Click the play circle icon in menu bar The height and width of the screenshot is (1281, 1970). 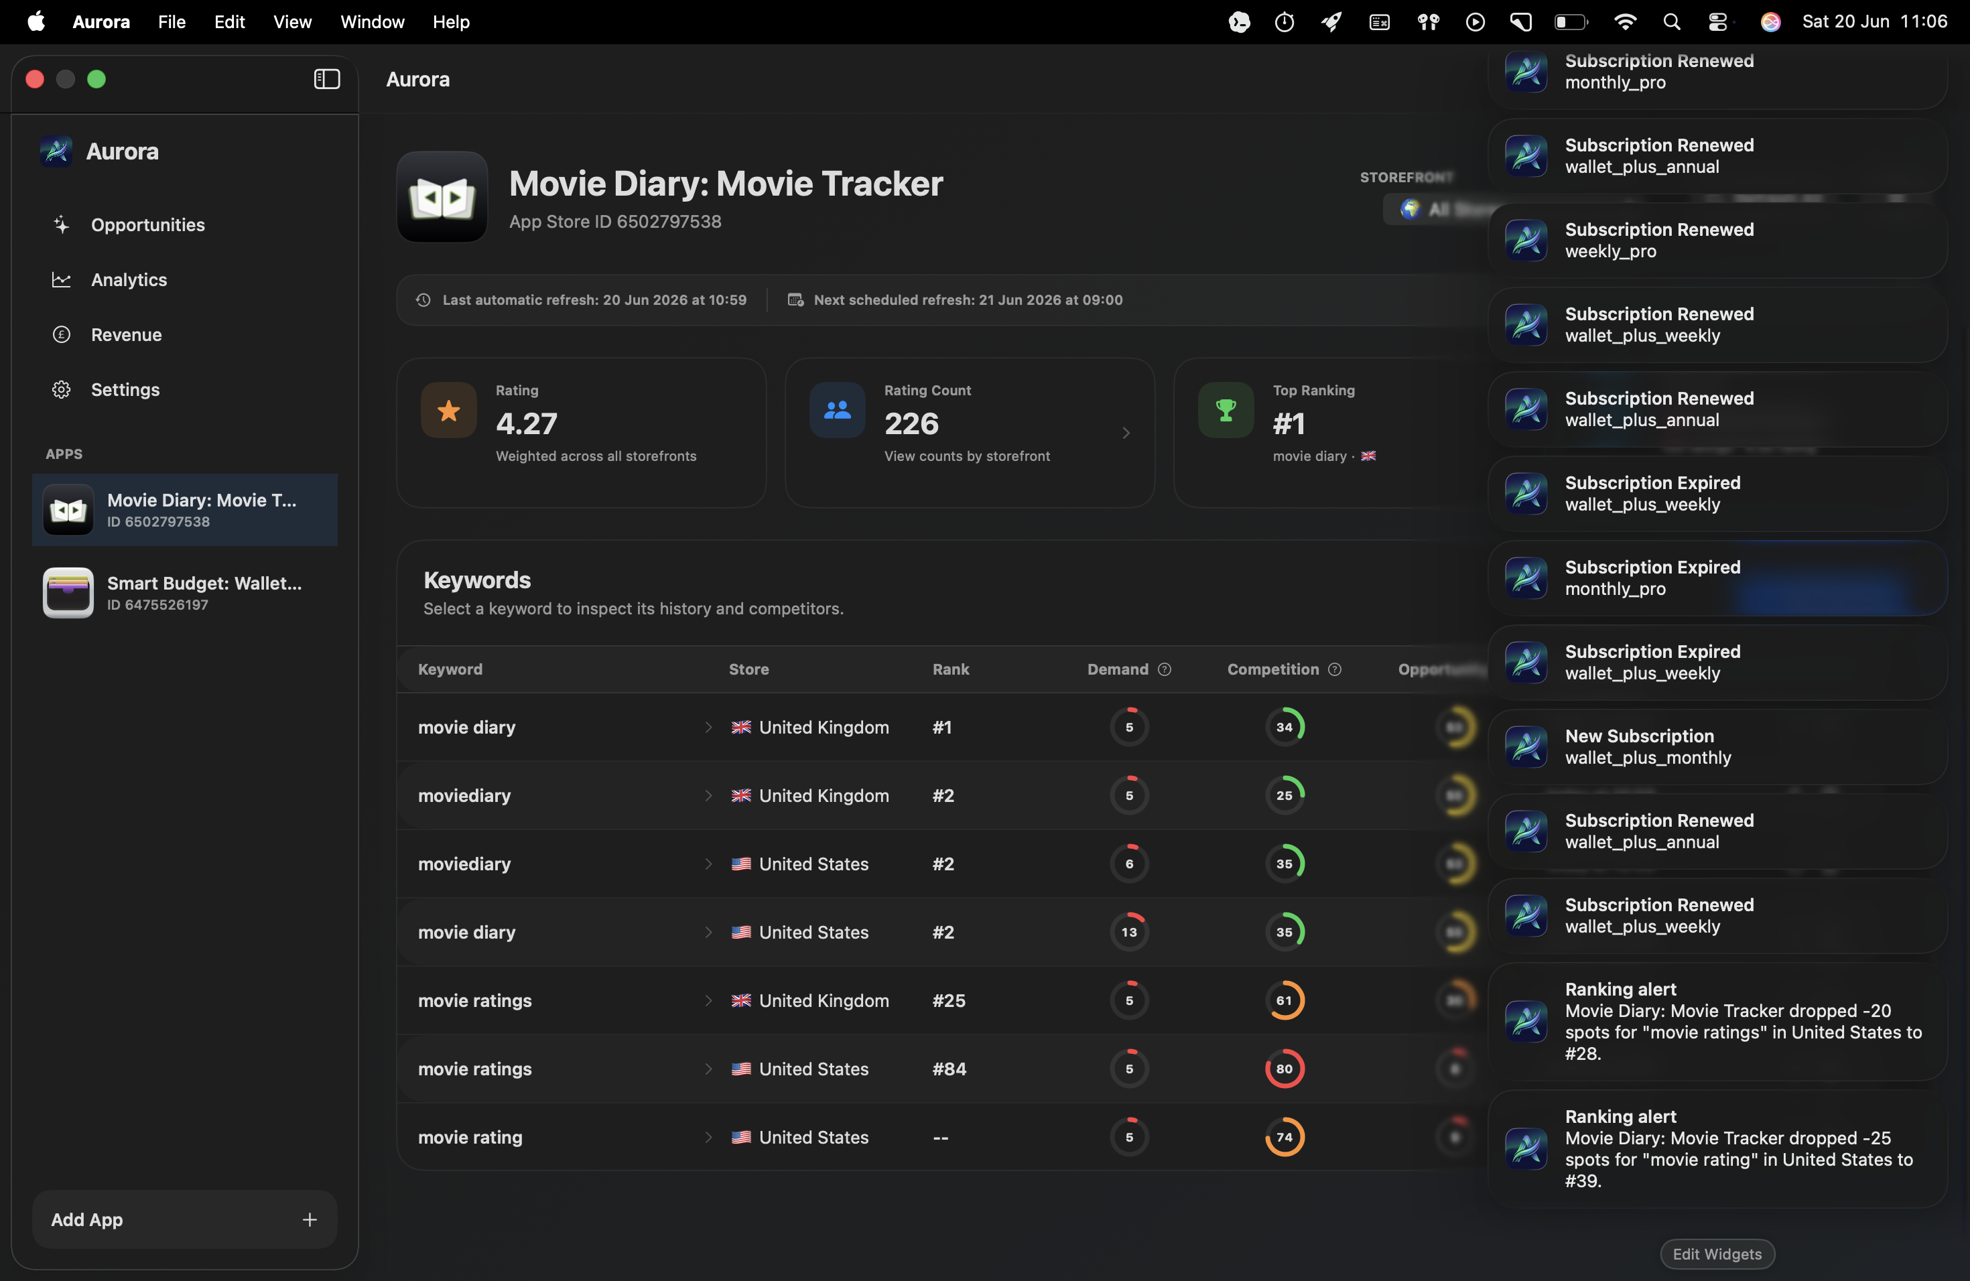click(1475, 22)
